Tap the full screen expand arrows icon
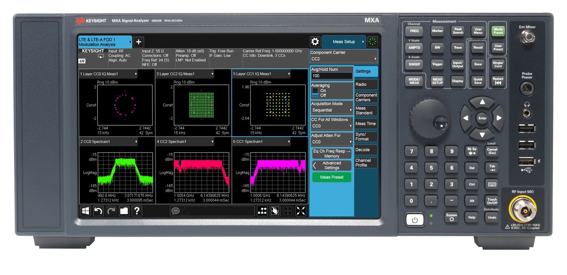This screenshot has height=275, width=567. tap(301, 211)
